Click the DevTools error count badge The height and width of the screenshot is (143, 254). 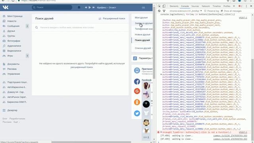241,6
